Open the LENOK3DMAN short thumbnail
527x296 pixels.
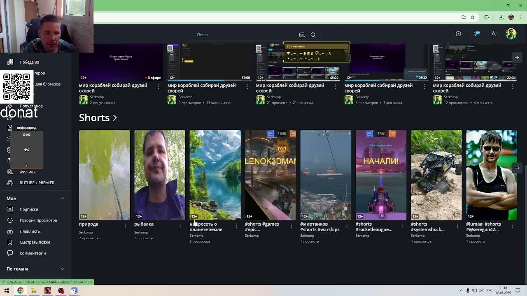pos(270,175)
